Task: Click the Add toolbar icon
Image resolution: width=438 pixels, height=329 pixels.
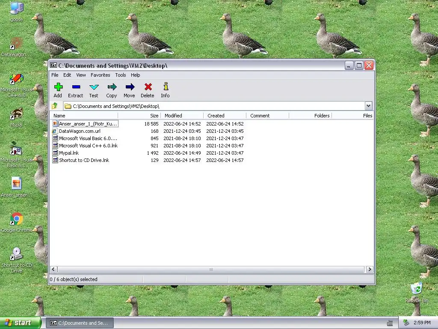Action: [x=58, y=87]
